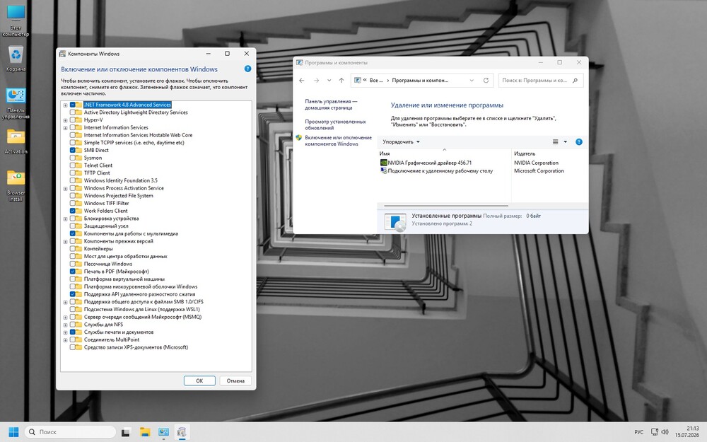Screen dimensions: 707x442
Task: Click the back arrow in Программы и компоненты
Action: [302, 81]
